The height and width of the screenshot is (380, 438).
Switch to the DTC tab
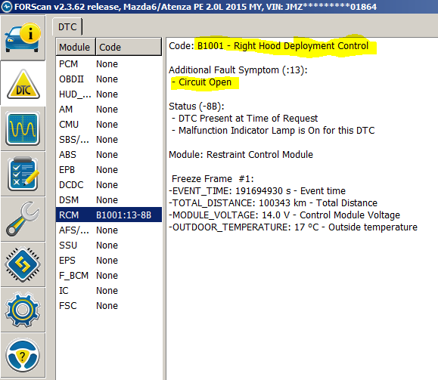pyautogui.click(x=67, y=26)
